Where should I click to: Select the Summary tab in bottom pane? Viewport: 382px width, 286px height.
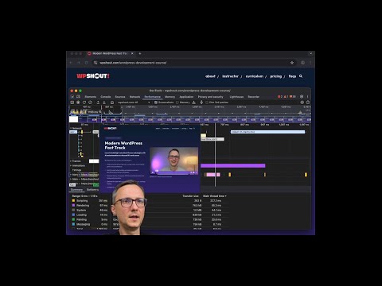76,190
